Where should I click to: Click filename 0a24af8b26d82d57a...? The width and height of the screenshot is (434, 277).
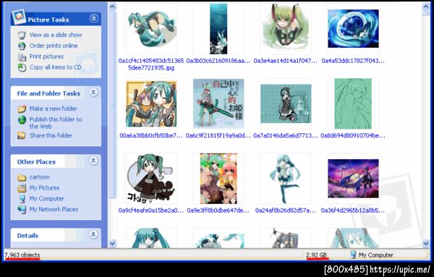[286, 210]
